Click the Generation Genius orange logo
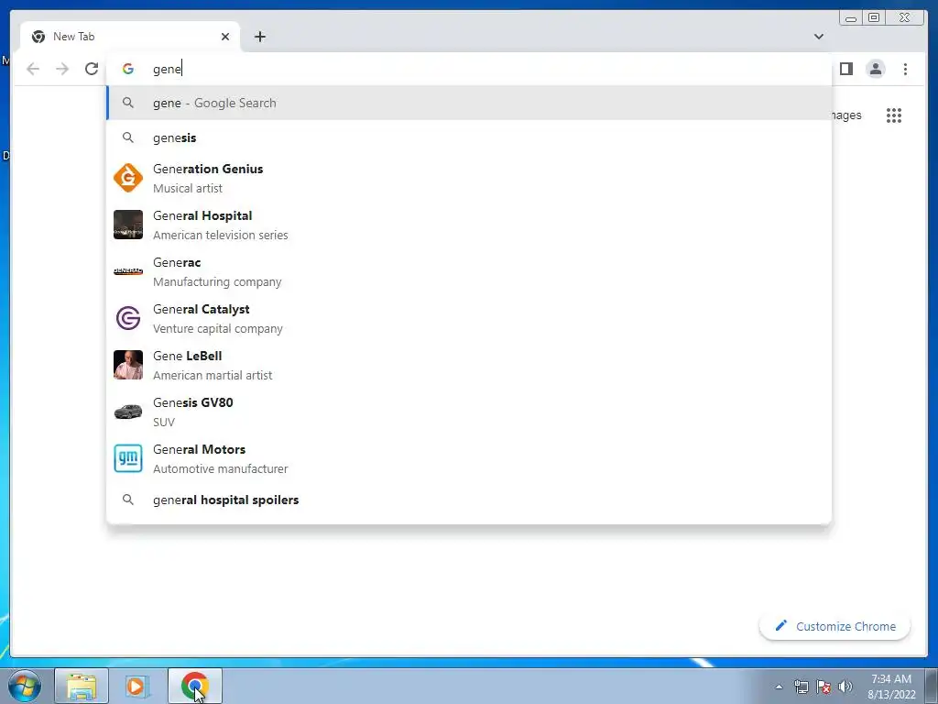938x704 pixels. point(128,178)
